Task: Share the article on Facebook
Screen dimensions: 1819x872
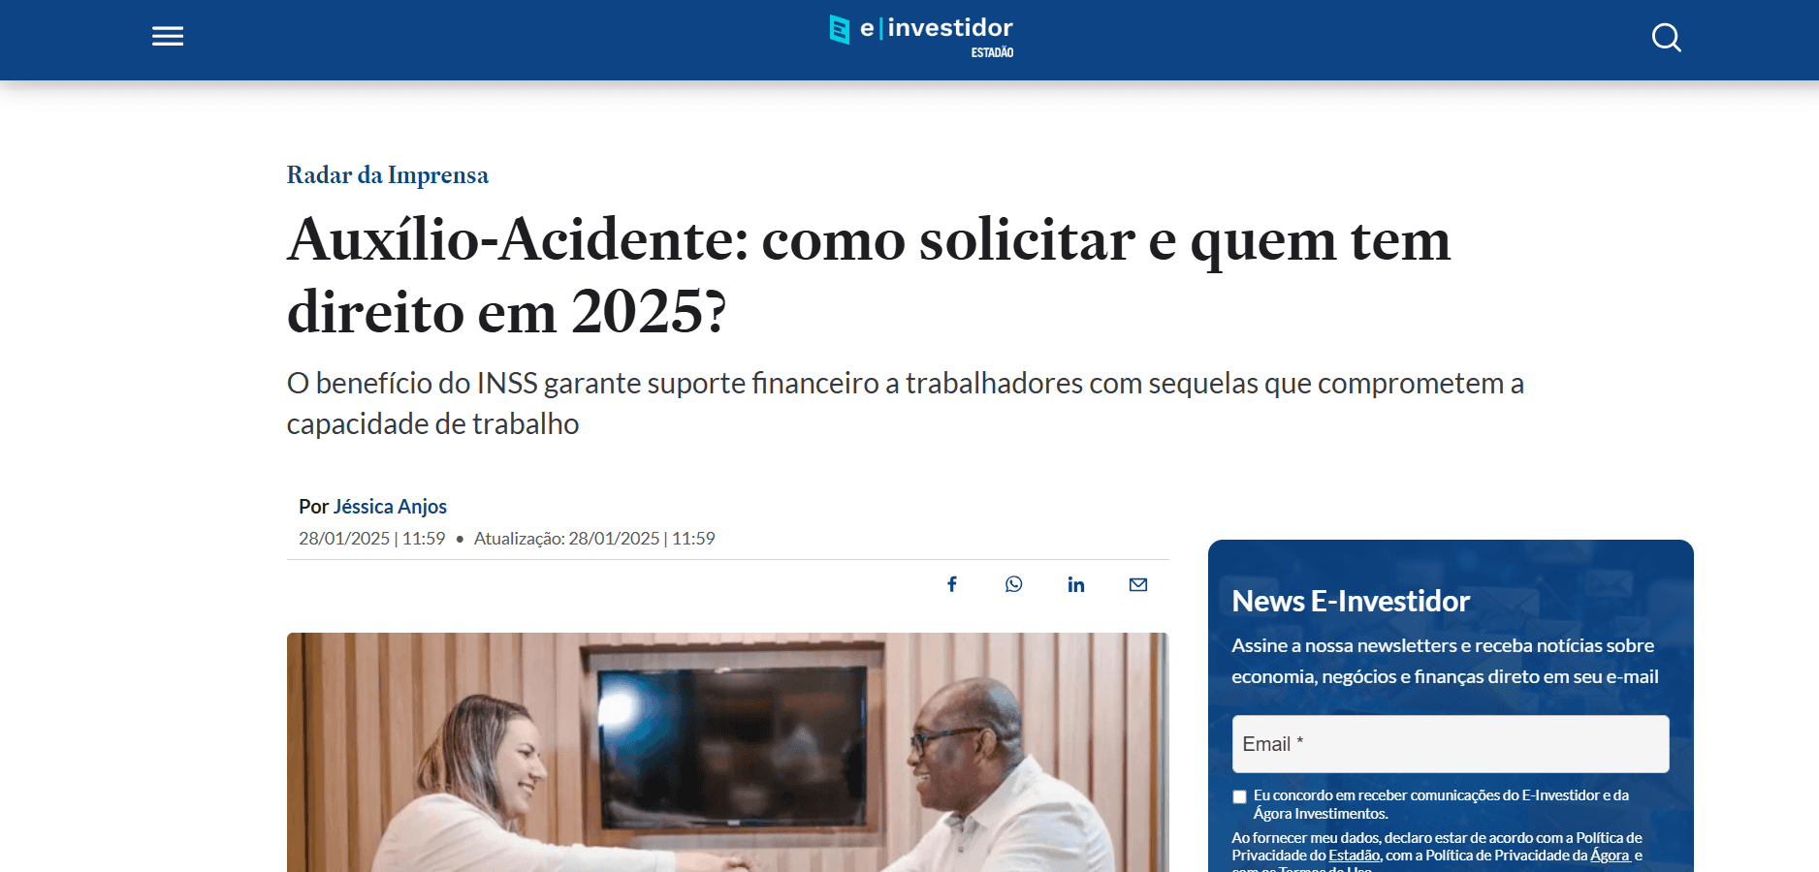Action: click(952, 584)
